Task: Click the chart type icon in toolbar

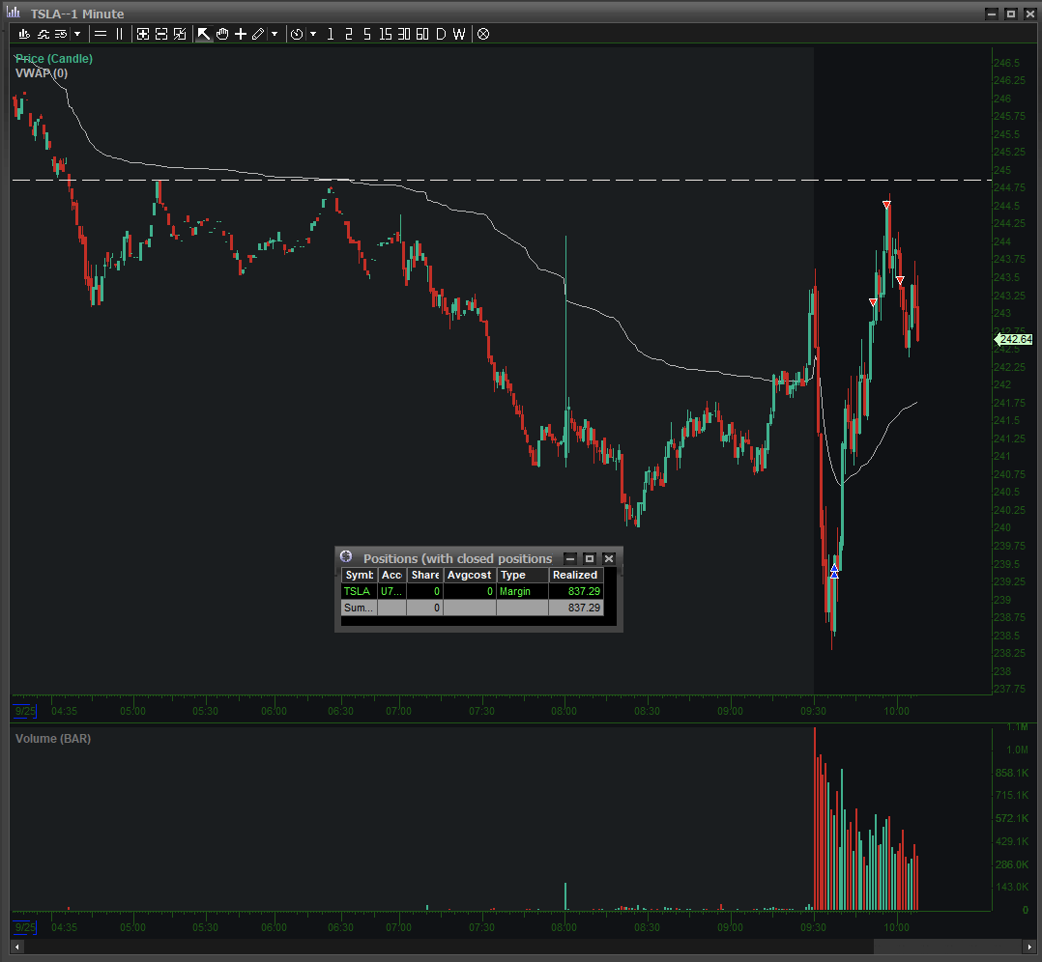Action: (24, 34)
